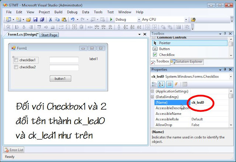Select label1 on the Form1 designer
236x162 pixels.
(93, 59)
